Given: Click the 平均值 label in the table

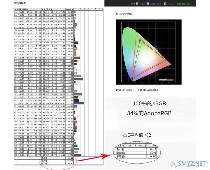Looking at the screenshot, I should [45, 163].
